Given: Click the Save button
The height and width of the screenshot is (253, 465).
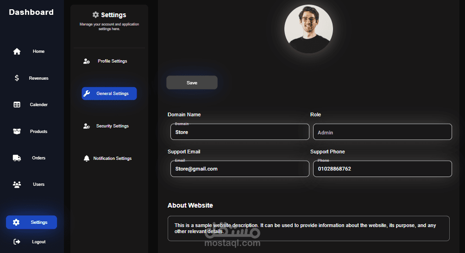Looking at the screenshot, I should click(192, 82).
